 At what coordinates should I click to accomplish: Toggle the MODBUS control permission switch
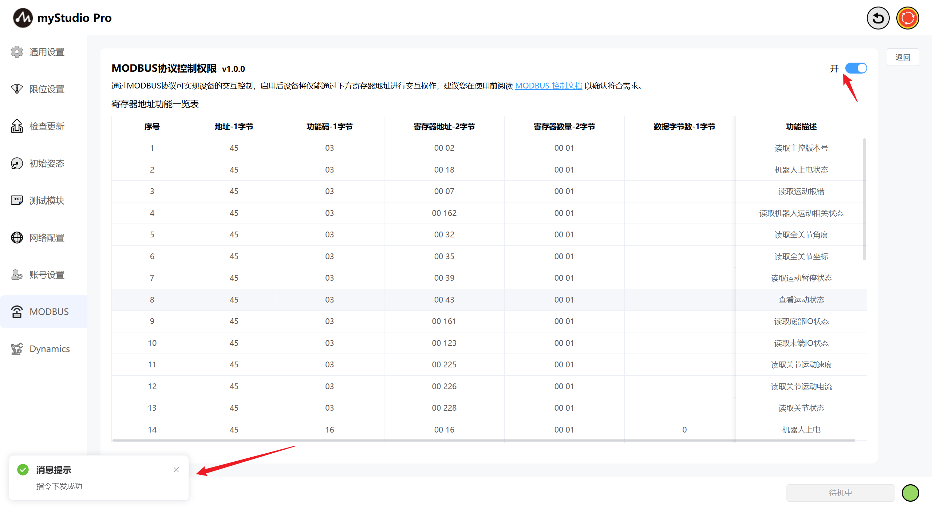(x=856, y=68)
